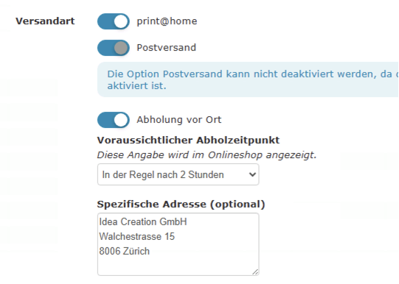Click the Versandart section label
The height and width of the screenshot is (284, 399).
[x=45, y=21]
